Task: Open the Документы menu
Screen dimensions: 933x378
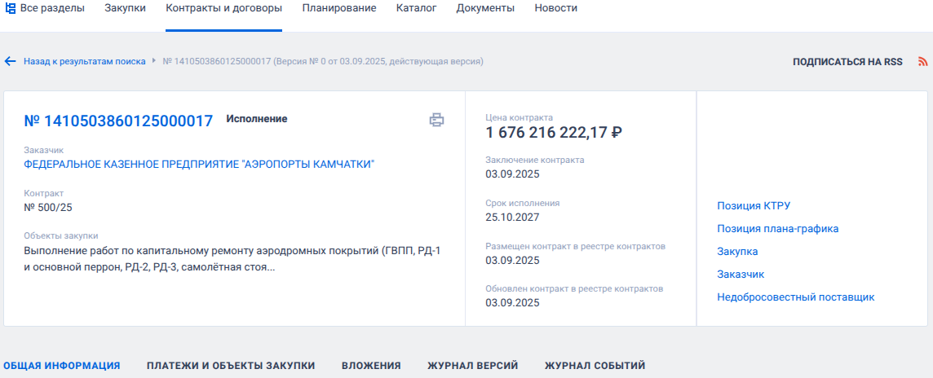Action: pos(485,8)
